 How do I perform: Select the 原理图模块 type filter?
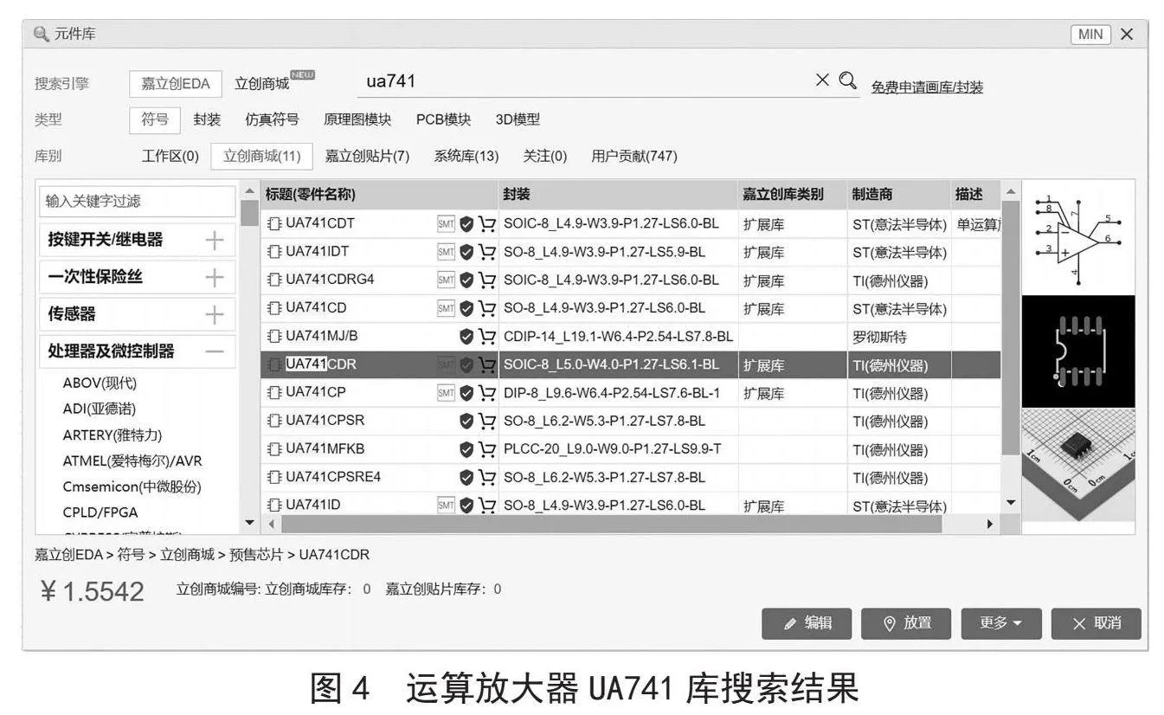click(x=357, y=119)
